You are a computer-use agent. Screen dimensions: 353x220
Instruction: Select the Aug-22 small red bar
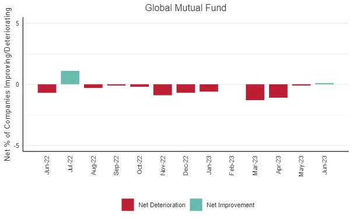(93, 86)
